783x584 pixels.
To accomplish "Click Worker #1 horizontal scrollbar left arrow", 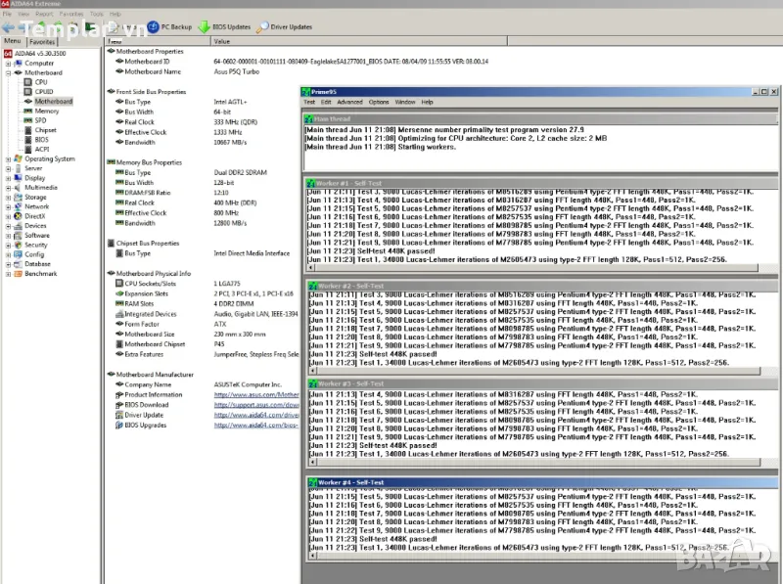I will (311, 265).
